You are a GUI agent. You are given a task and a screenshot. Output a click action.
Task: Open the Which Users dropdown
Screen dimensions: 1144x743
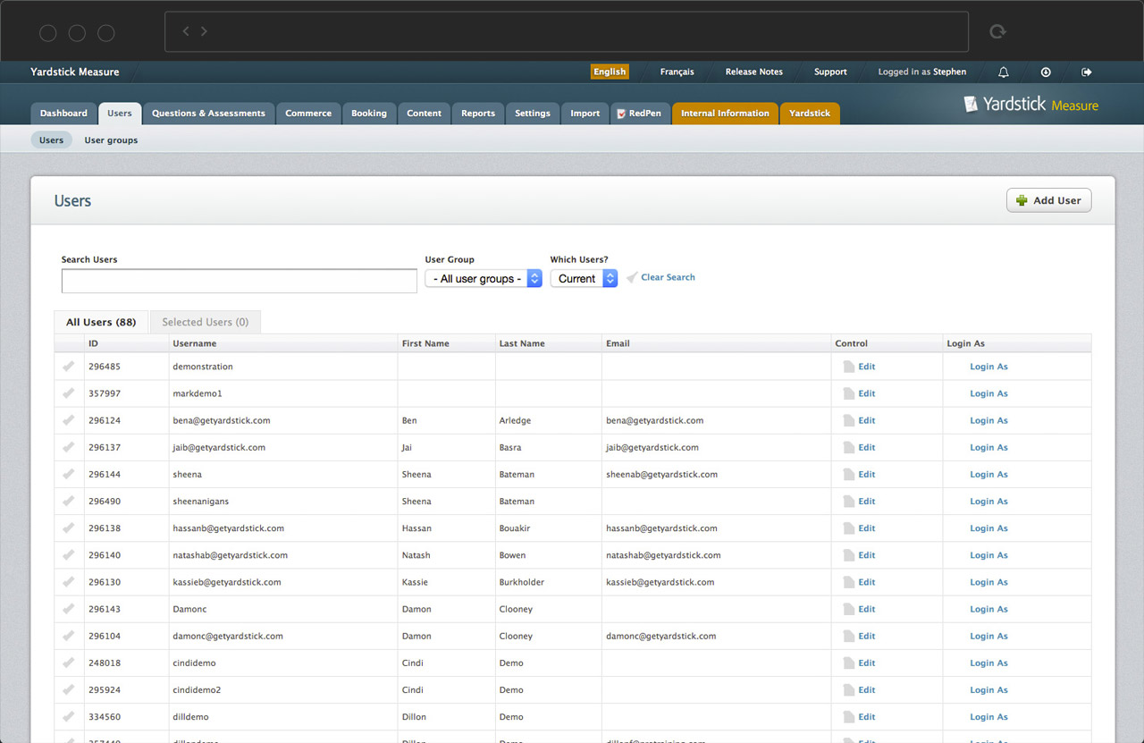tap(584, 279)
